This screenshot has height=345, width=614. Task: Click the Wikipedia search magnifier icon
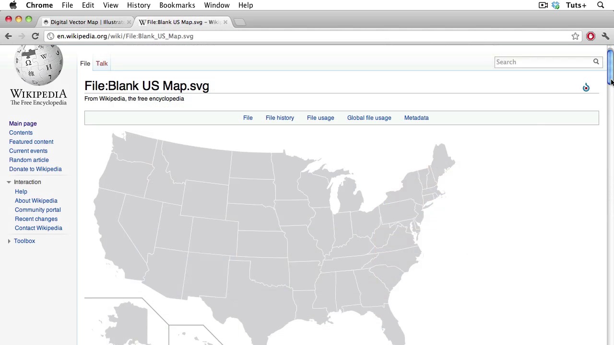596,62
